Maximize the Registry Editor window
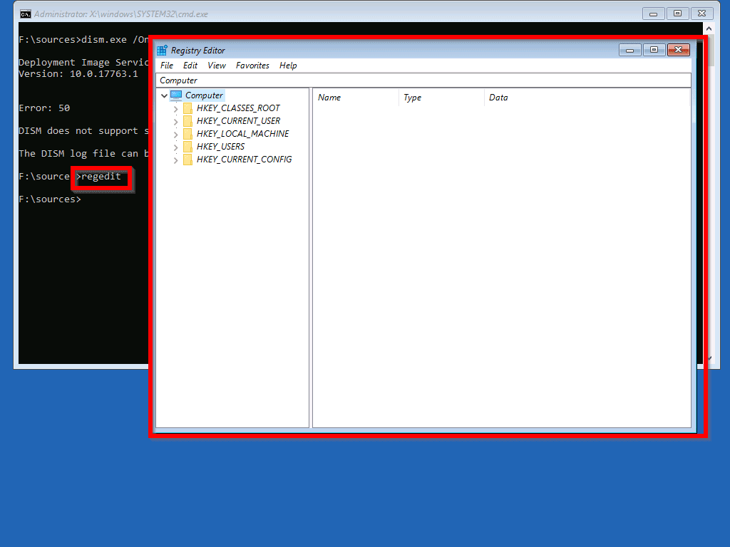The height and width of the screenshot is (547, 730). coord(654,50)
